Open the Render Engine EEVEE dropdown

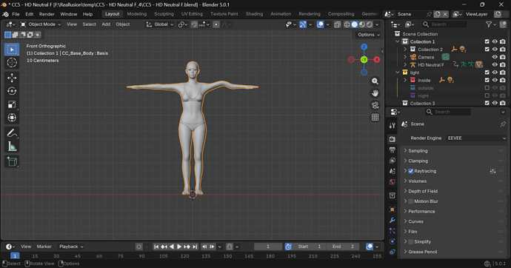point(476,138)
